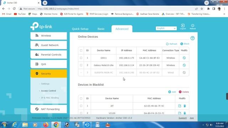
Task: Click the Support link in footer
Action: click(x=182, y=118)
